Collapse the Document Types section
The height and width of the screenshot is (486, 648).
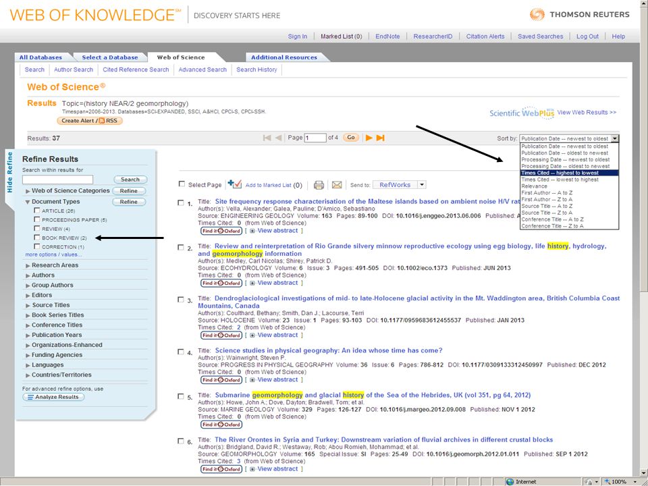pyautogui.click(x=28, y=202)
